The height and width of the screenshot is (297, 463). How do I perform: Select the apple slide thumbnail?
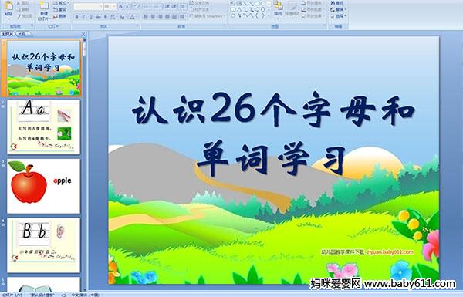click(44, 186)
